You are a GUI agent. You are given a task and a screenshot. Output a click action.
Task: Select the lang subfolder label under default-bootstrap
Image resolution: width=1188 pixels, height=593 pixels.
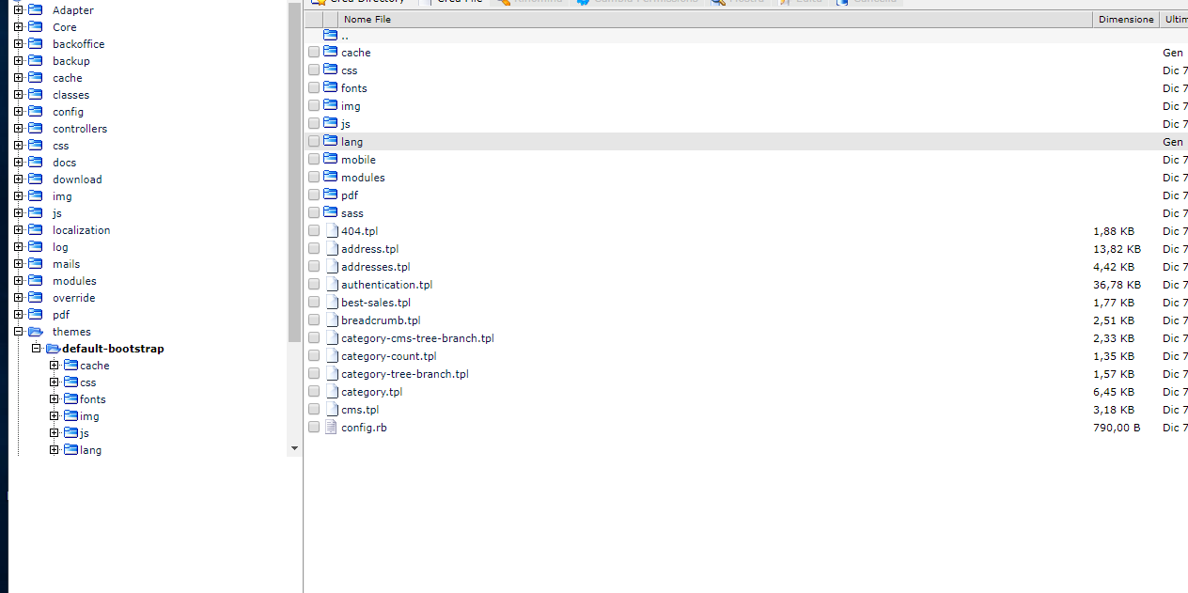[x=90, y=450]
